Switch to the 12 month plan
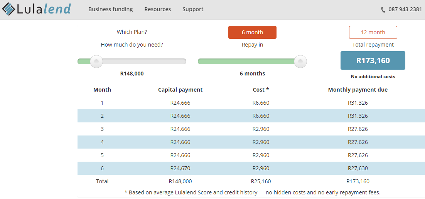This screenshot has width=425, height=199. [373, 32]
